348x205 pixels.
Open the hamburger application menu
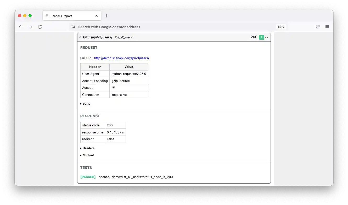327,26
